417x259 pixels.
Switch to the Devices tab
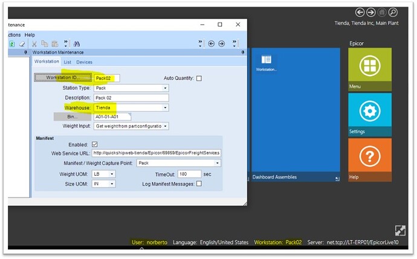[x=84, y=62]
